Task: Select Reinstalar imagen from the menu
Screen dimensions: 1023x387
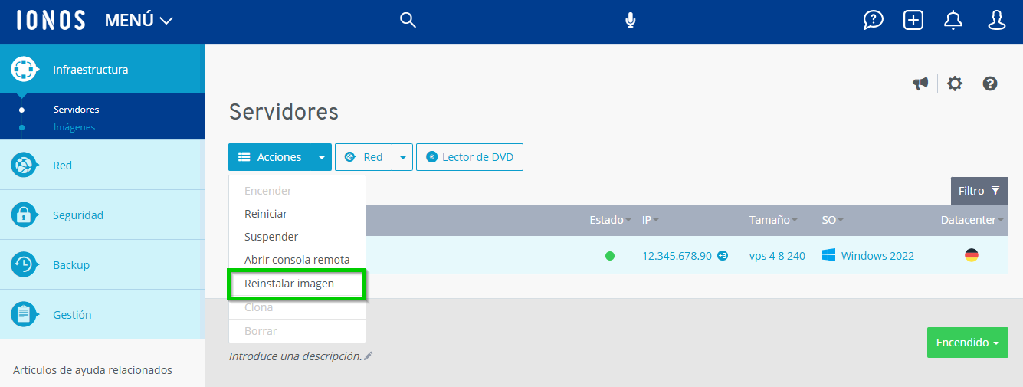Action: pos(290,284)
